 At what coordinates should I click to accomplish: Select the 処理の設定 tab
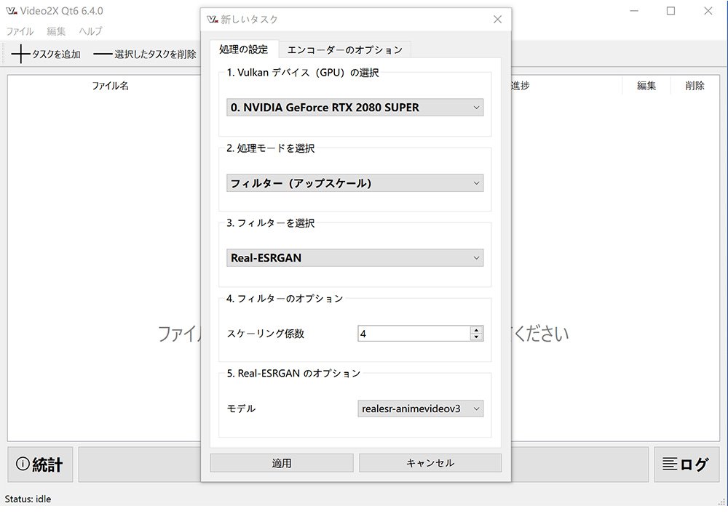244,49
